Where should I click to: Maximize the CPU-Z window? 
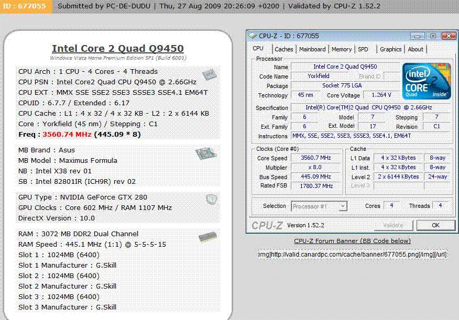click(x=433, y=36)
